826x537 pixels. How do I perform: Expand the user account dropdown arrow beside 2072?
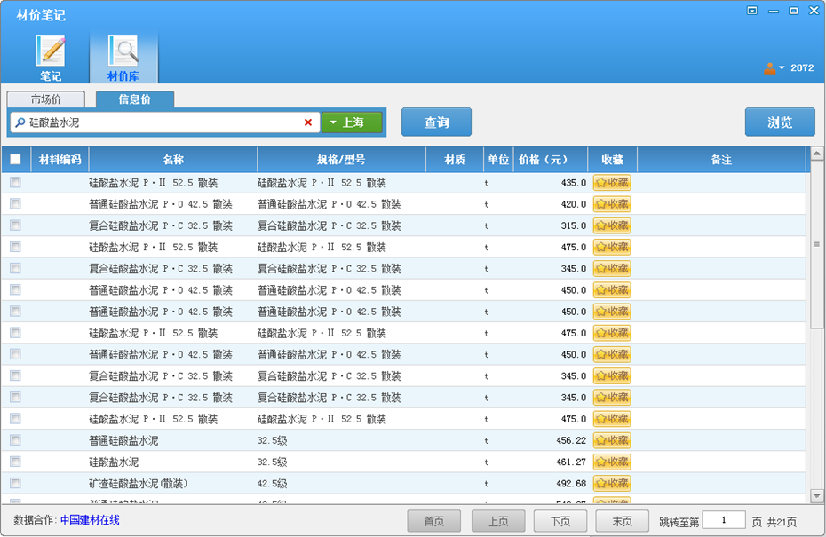tap(782, 68)
